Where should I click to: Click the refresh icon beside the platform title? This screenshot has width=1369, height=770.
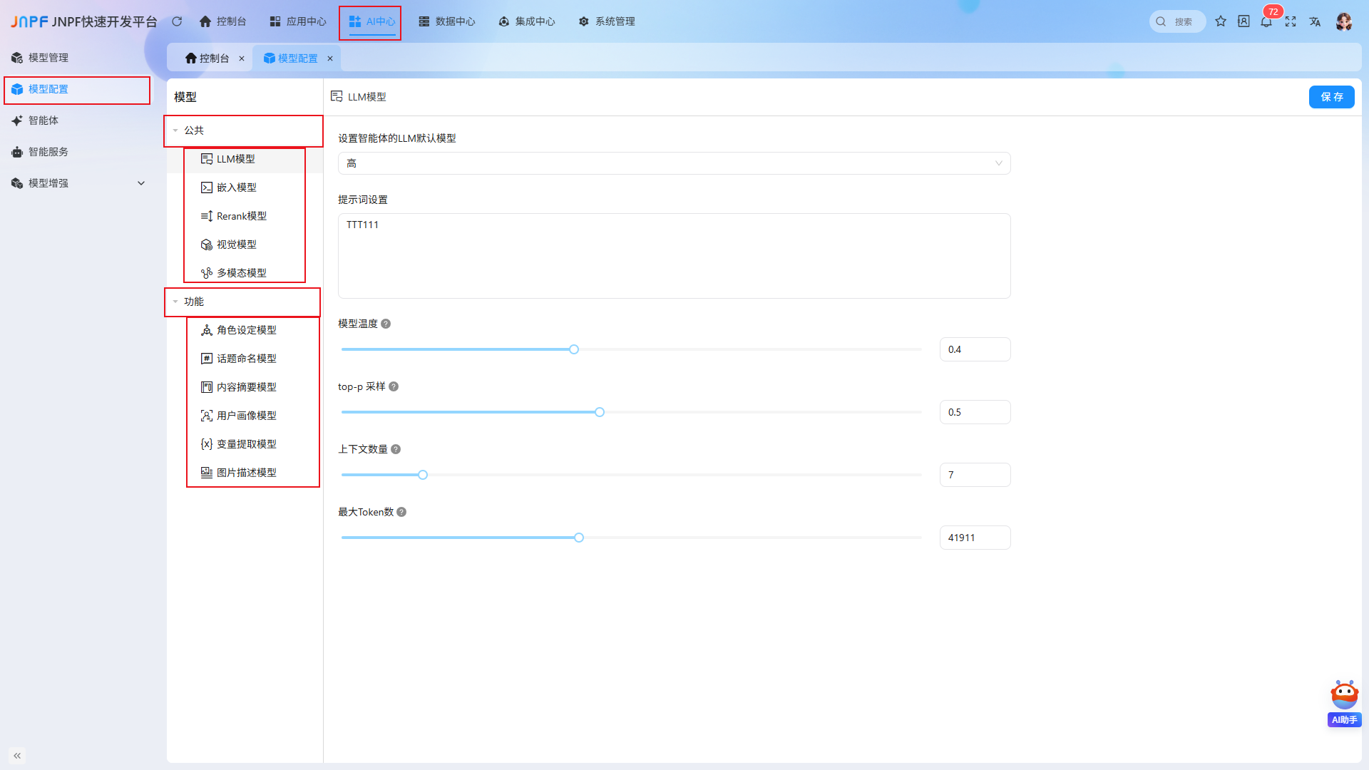[177, 21]
